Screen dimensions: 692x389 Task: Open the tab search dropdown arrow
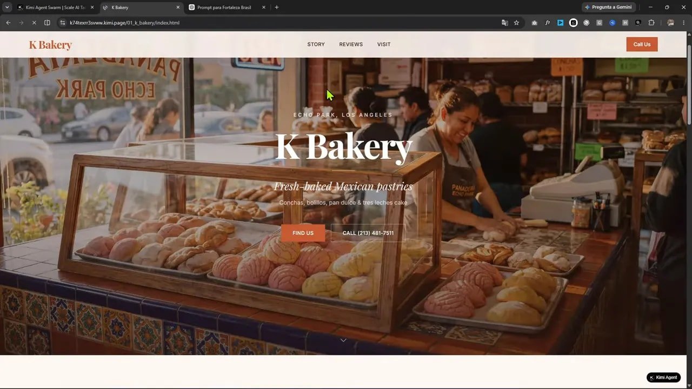(x=7, y=8)
